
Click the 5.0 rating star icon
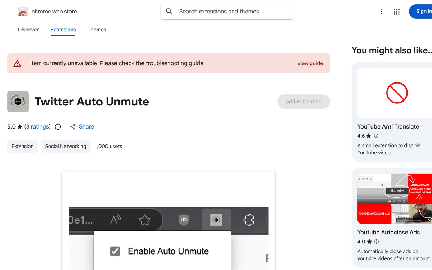point(20,127)
